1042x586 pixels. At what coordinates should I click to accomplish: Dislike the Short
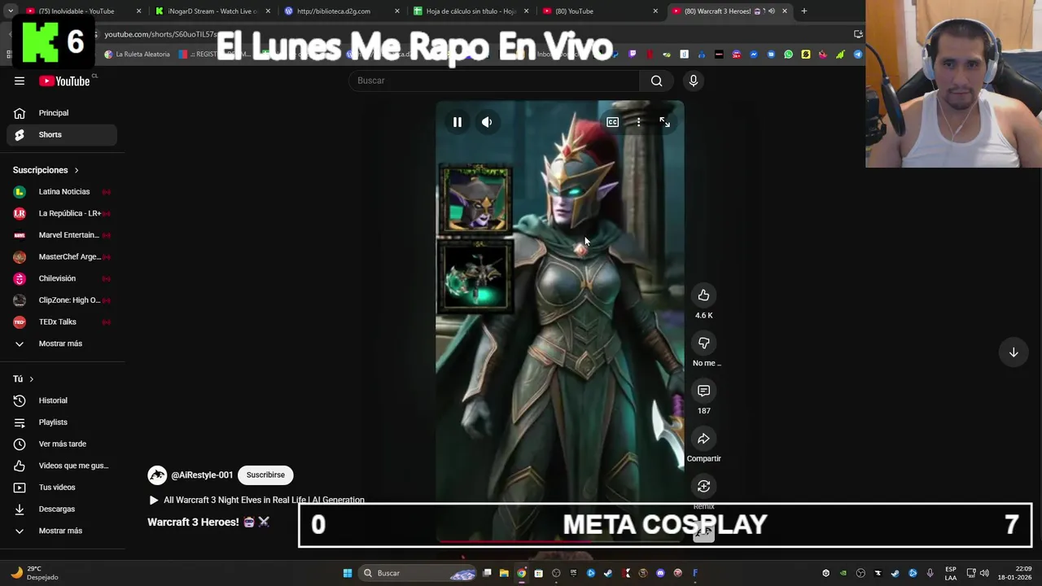click(x=703, y=343)
